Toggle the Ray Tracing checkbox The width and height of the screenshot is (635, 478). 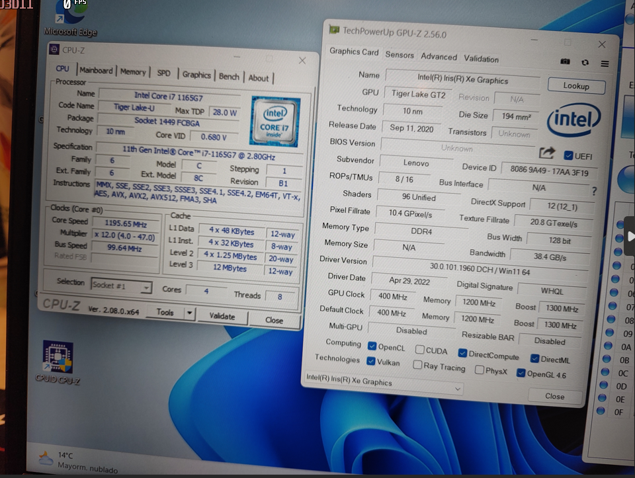click(x=417, y=365)
